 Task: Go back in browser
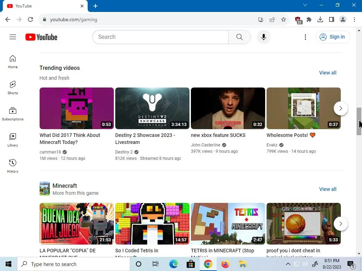pos(8,20)
